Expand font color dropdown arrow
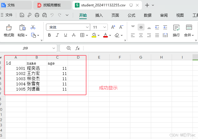This screenshot has width=198, height=139. [110, 35]
